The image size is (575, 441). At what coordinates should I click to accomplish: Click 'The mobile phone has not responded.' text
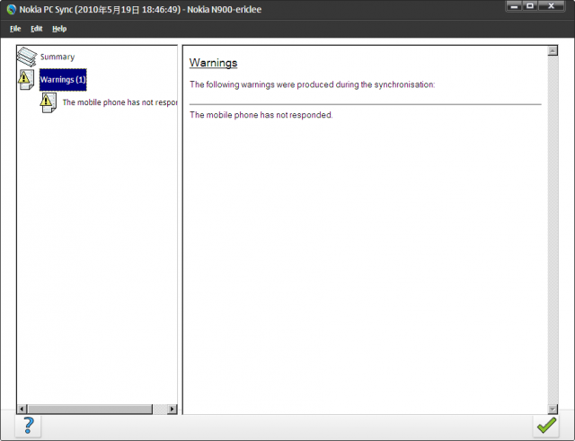pyautogui.click(x=261, y=115)
